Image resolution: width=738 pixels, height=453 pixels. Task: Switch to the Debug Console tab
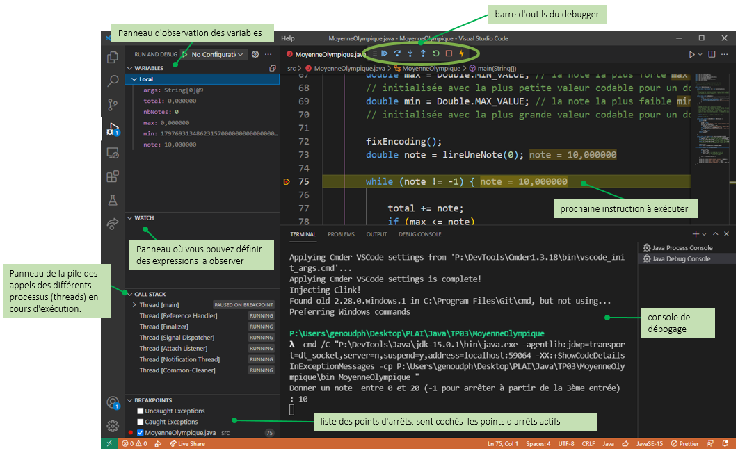click(x=419, y=234)
